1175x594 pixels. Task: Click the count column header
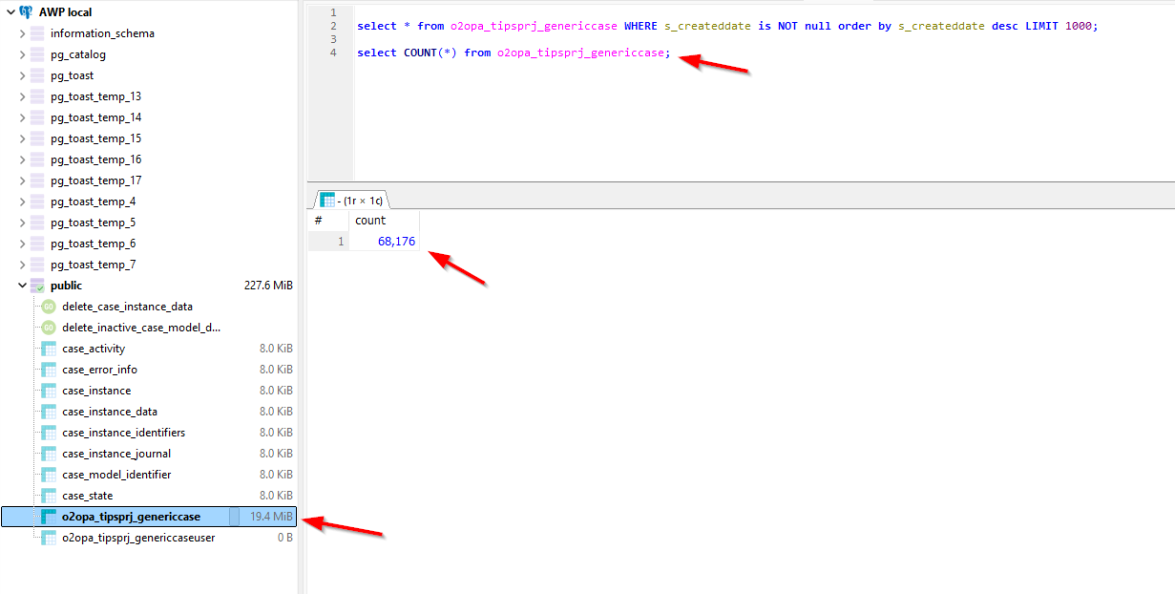[x=370, y=221]
